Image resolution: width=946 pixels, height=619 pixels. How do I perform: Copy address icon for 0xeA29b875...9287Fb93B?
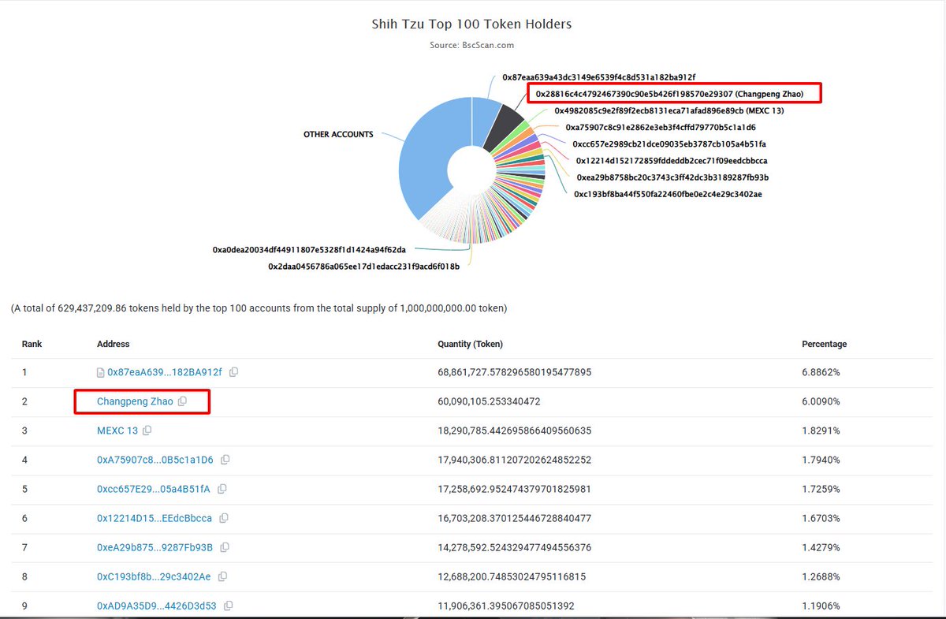click(x=225, y=547)
